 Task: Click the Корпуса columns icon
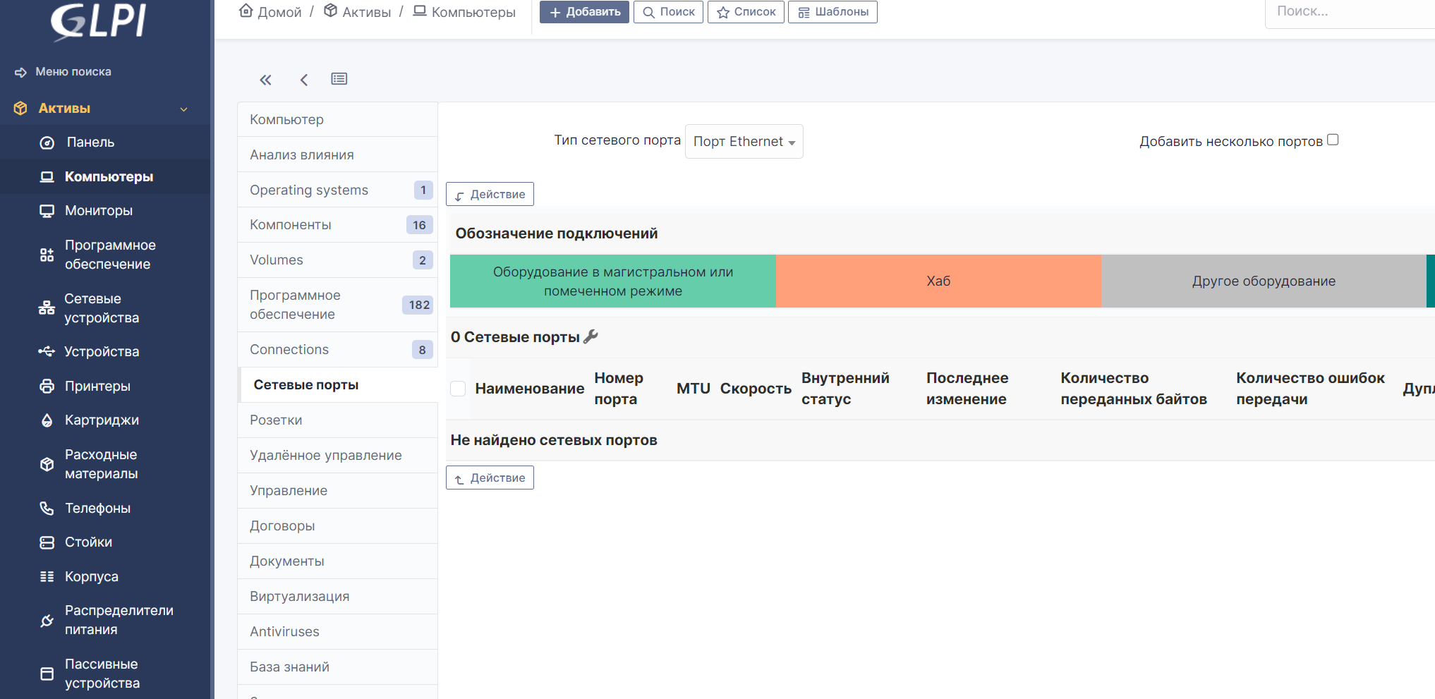47,576
